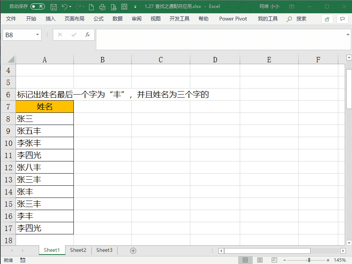Open the 视图 tab
Screen dimensions: 352x264
tap(156, 19)
